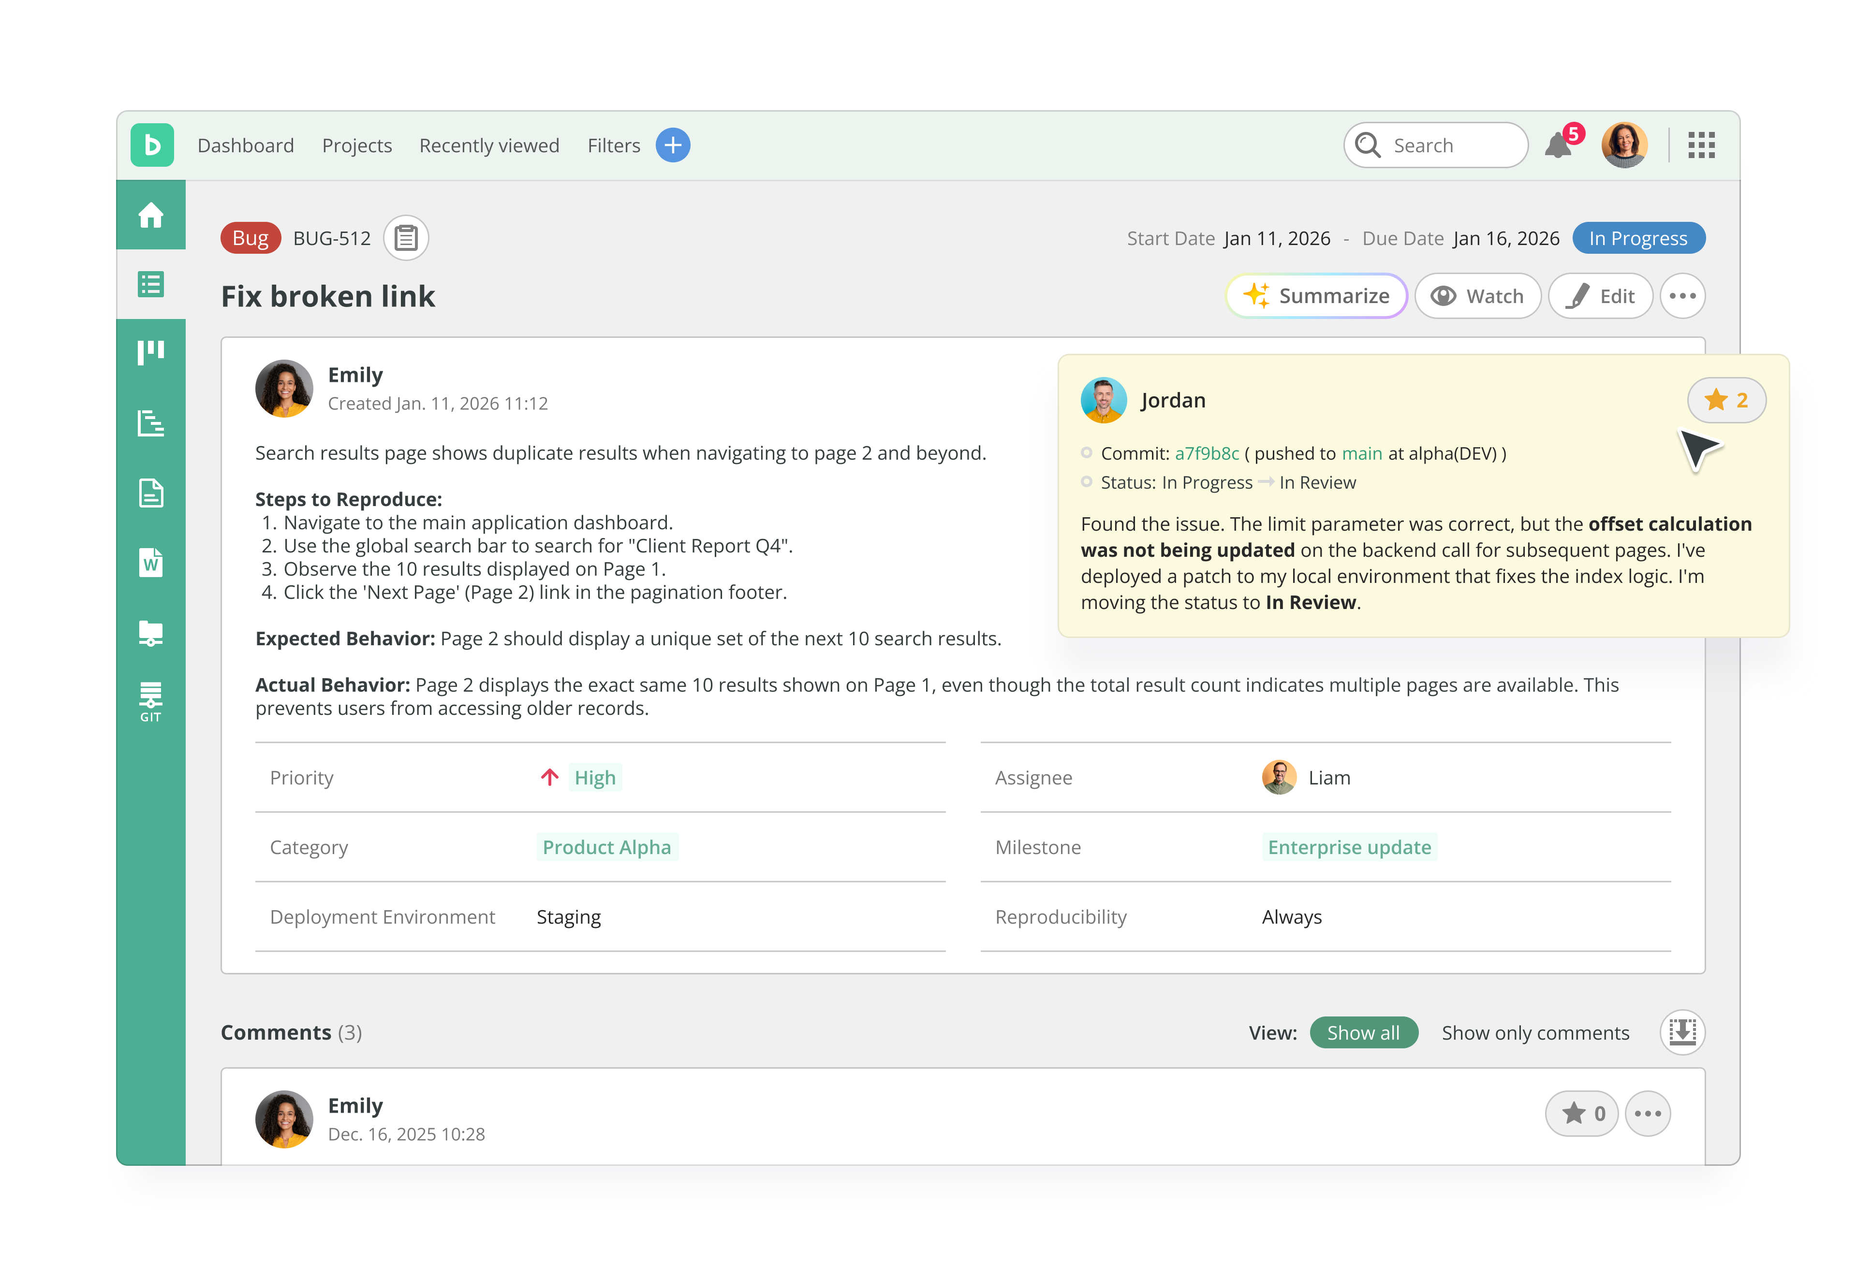Image resolution: width=1857 pixels, height=1276 pixels.
Task: Open the Board view sidebar icon
Action: coord(150,352)
